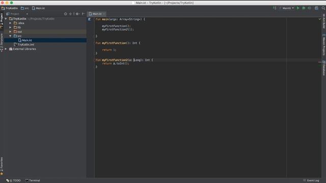This screenshot has width=326, height=183.
Task: Select Main.kt file in project tree
Action: click(x=25, y=40)
